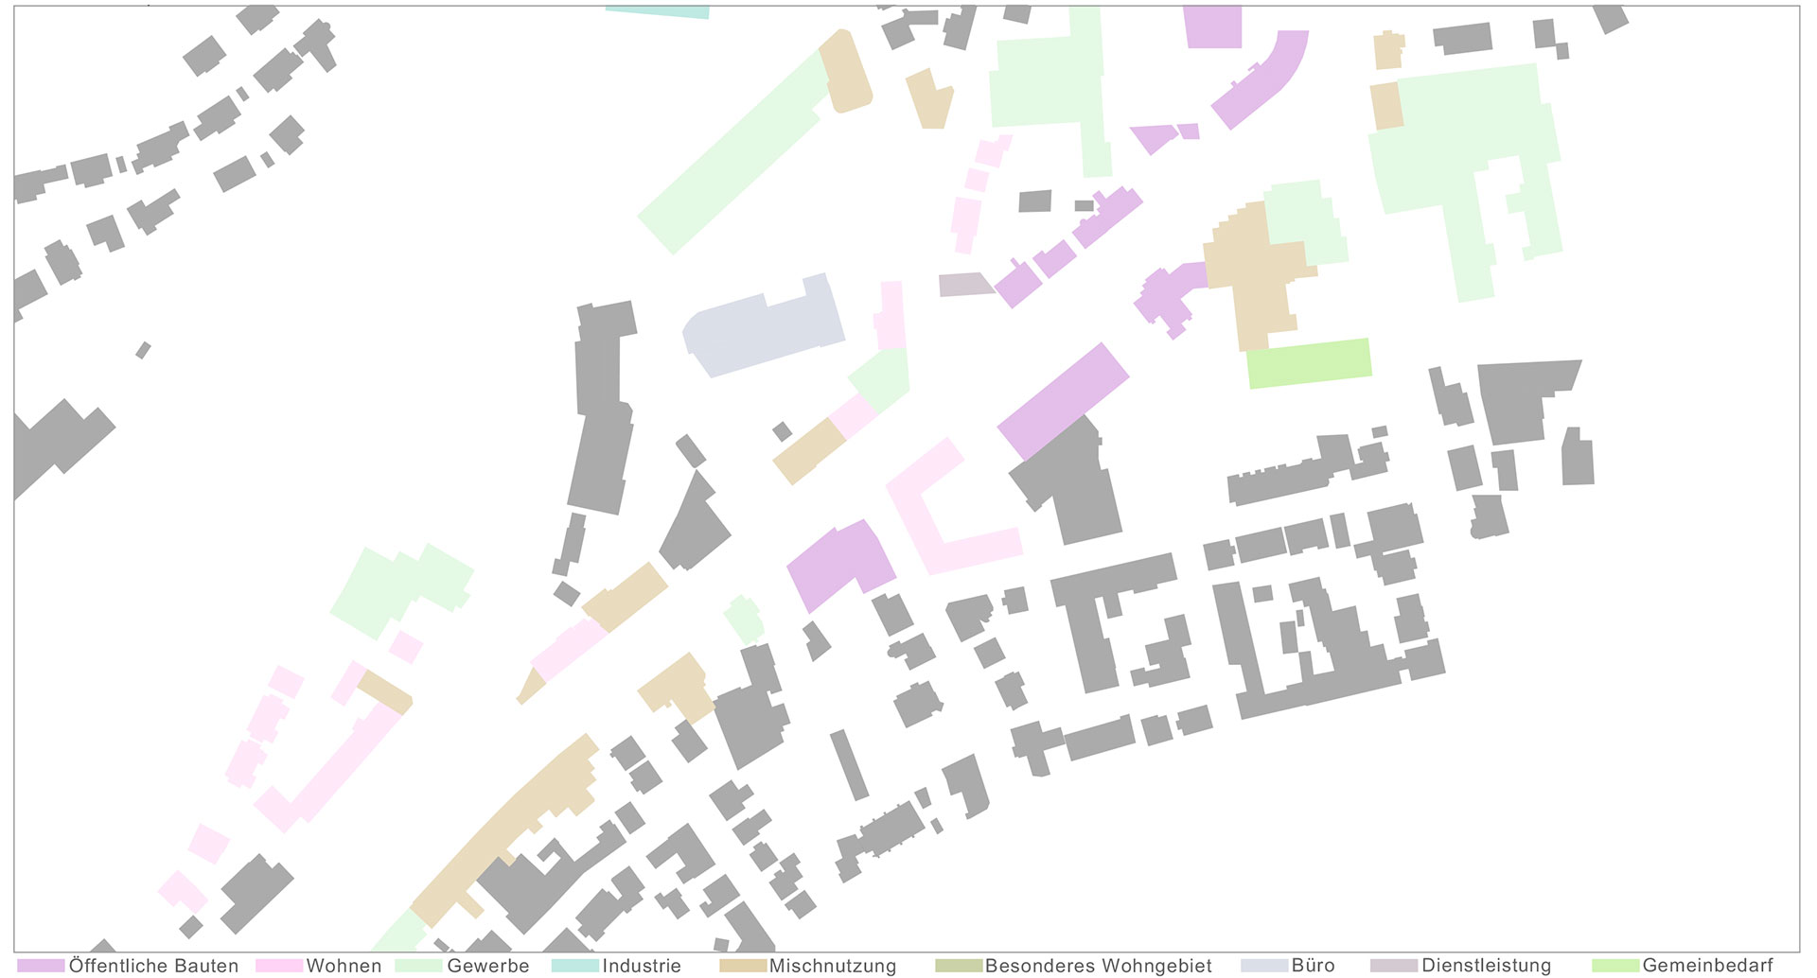Select the 'Mischnutzung' legend label
The image size is (1817, 978).
coord(833,966)
